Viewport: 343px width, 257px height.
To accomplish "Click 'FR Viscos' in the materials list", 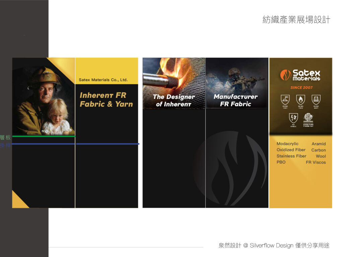I will tap(316, 162).
